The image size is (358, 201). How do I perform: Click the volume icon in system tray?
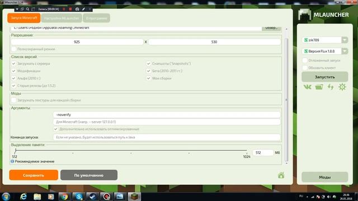329,197
